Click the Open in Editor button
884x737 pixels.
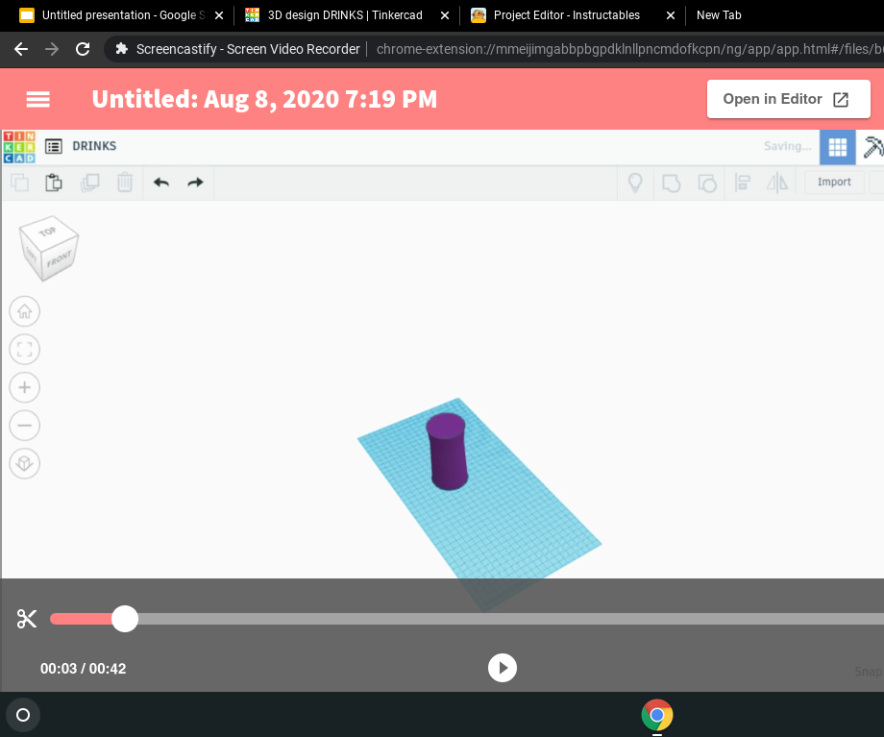[788, 99]
